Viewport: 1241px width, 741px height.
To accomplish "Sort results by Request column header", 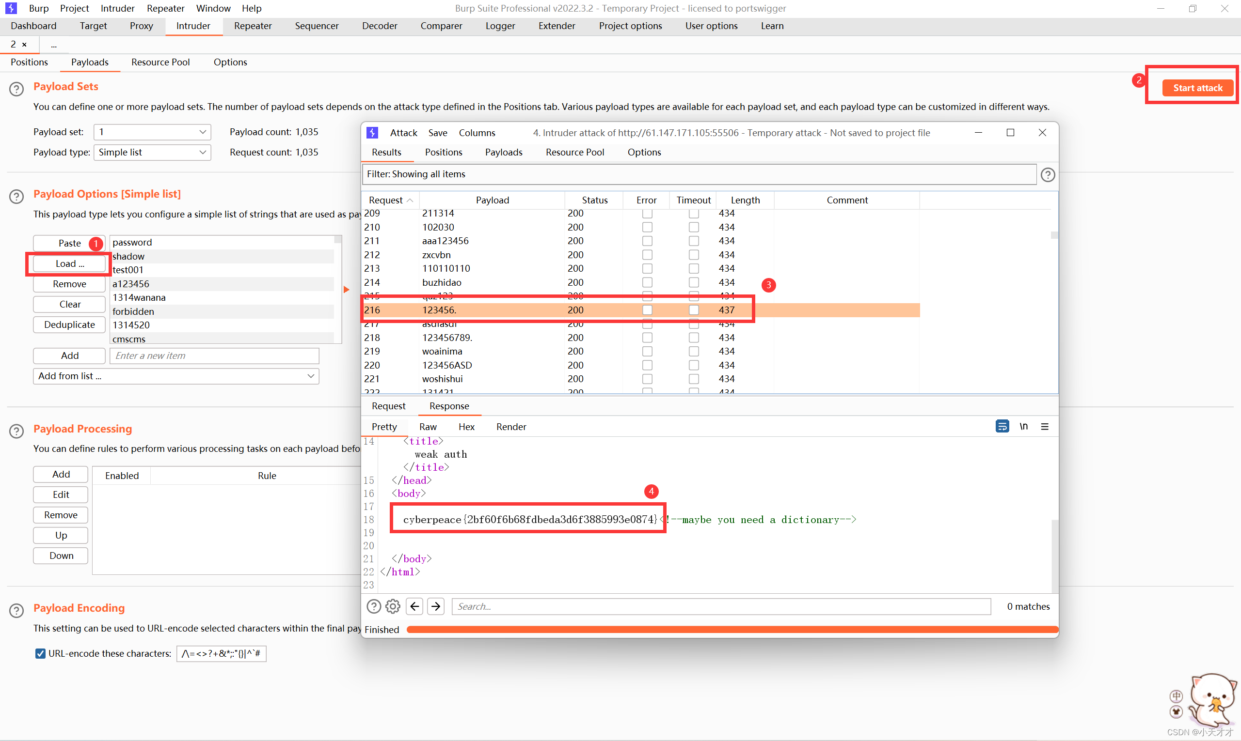I will point(390,200).
